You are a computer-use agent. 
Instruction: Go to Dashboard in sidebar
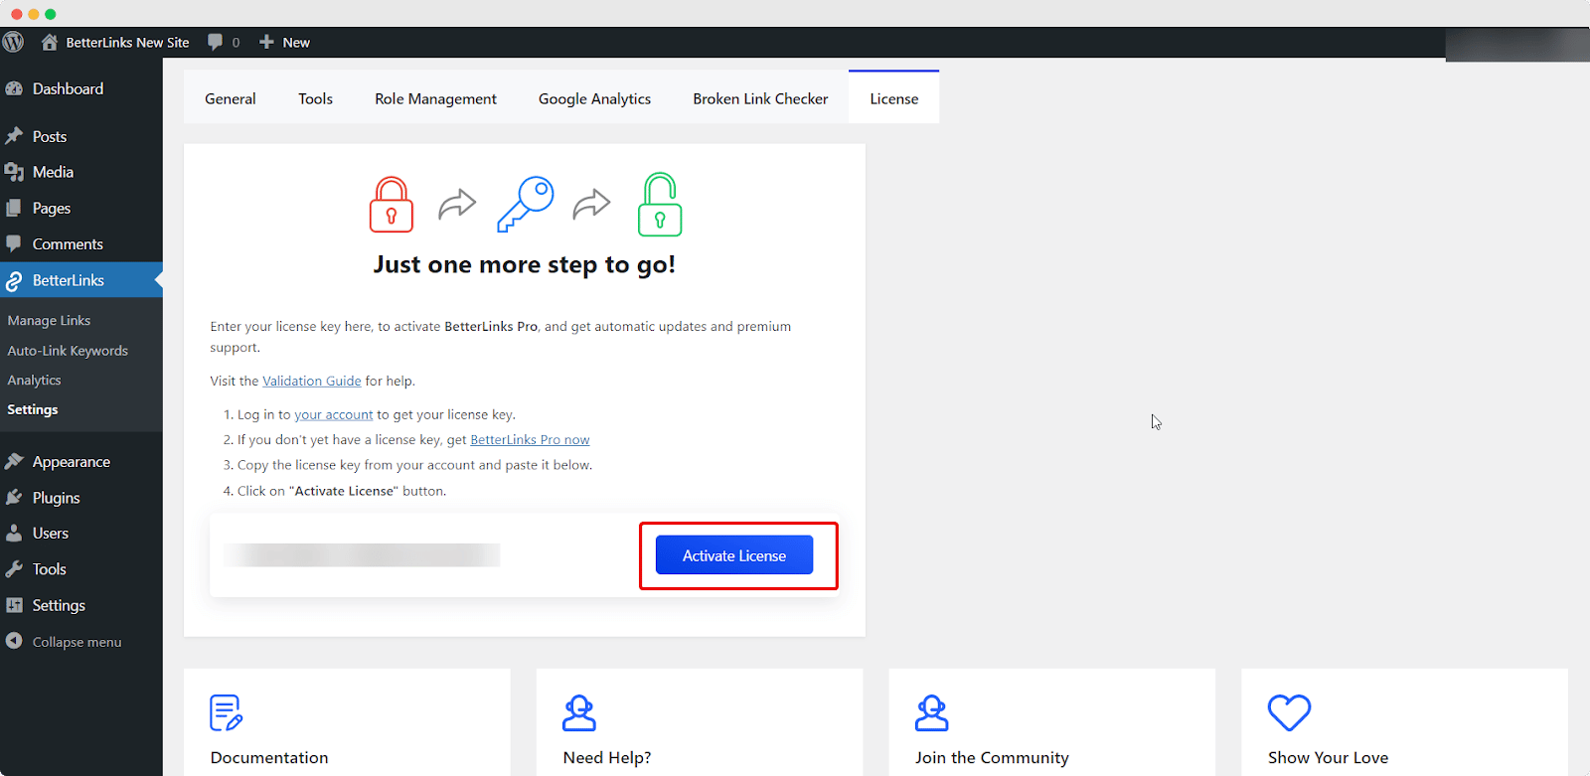click(68, 88)
